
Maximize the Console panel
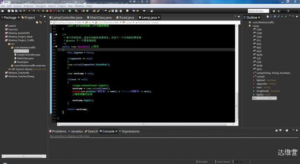(297, 130)
